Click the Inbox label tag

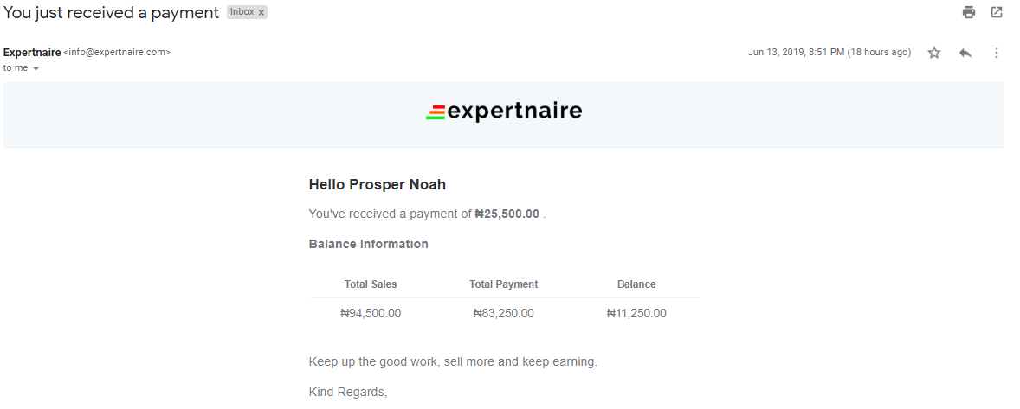(x=242, y=12)
